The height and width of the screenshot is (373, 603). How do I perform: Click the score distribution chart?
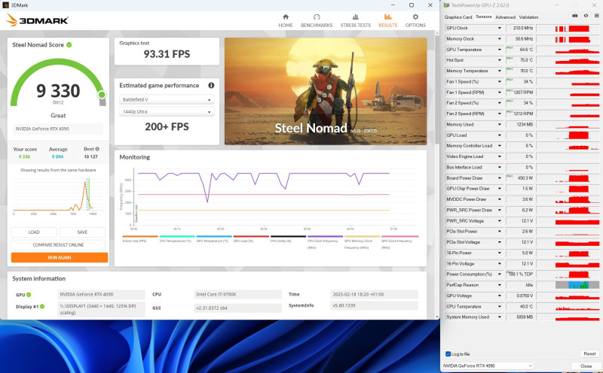pos(58,195)
